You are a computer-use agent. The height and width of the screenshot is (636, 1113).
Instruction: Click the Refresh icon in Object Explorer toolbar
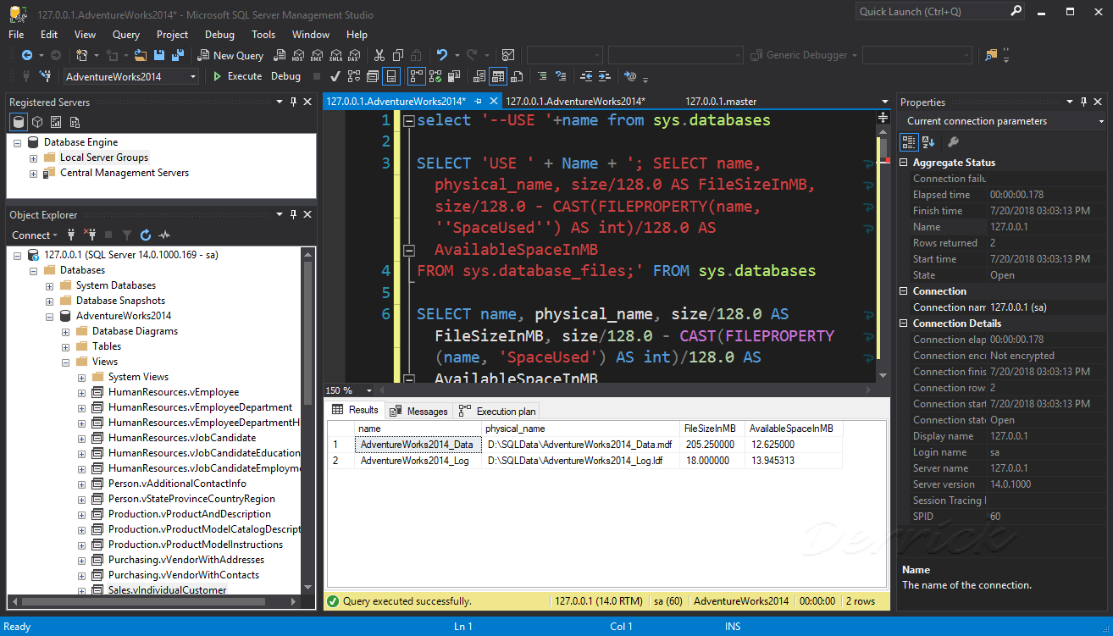pyautogui.click(x=146, y=235)
